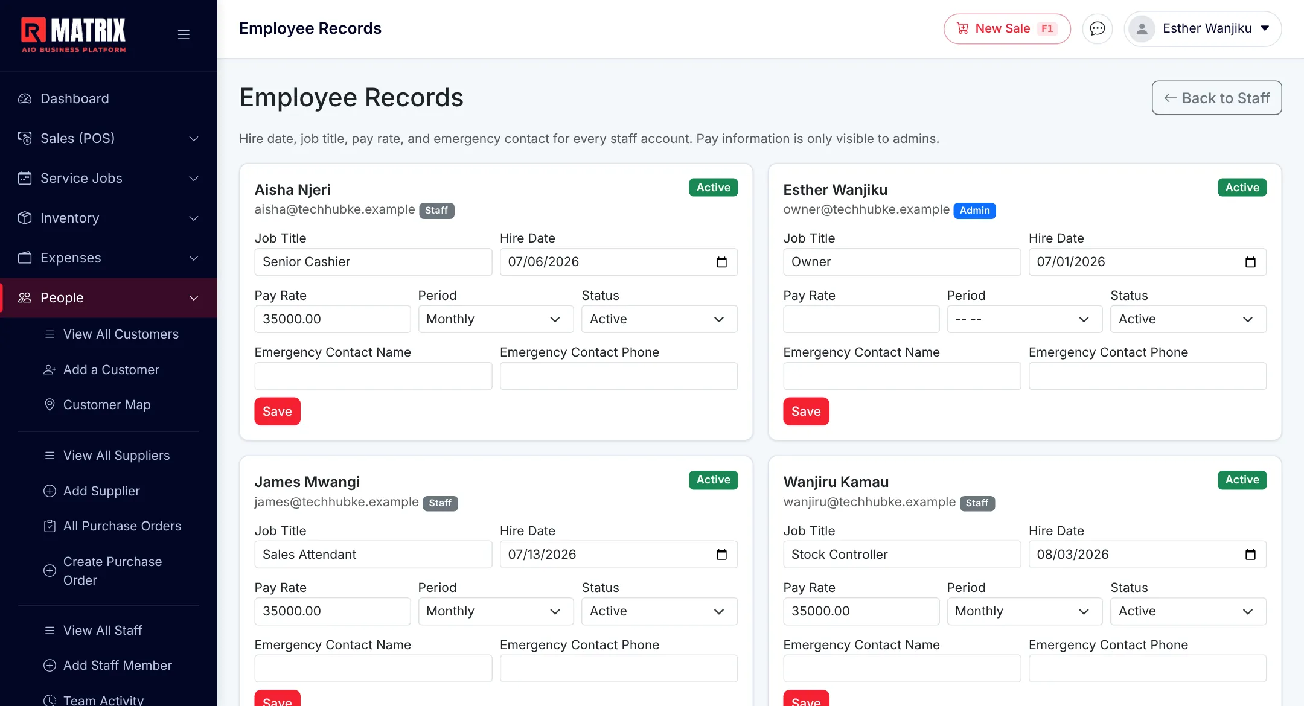Screen dimensions: 1304x706
Task: Expand the Sales (POS) menu
Action: tap(109, 138)
